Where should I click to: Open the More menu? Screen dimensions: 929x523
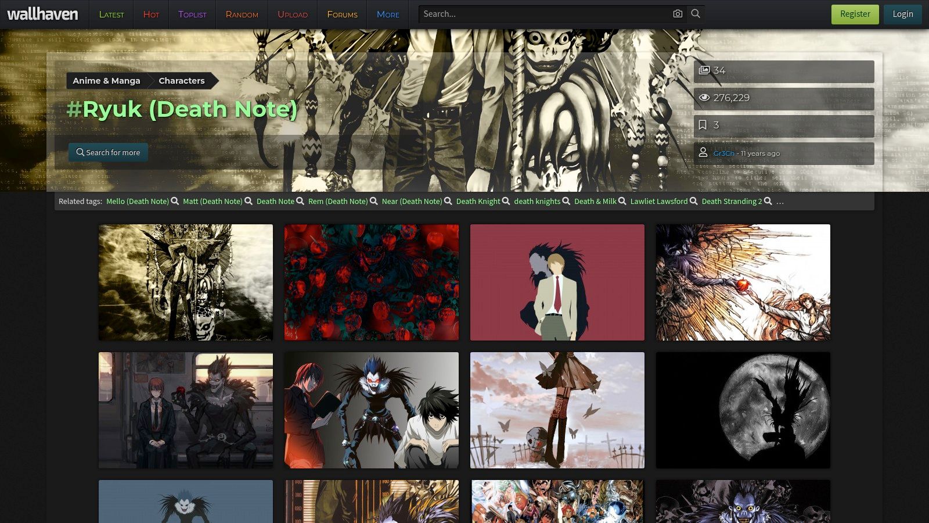[388, 15]
